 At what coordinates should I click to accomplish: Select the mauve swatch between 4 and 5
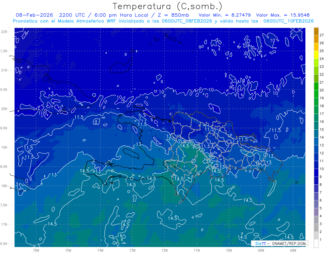tap(316, 212)
